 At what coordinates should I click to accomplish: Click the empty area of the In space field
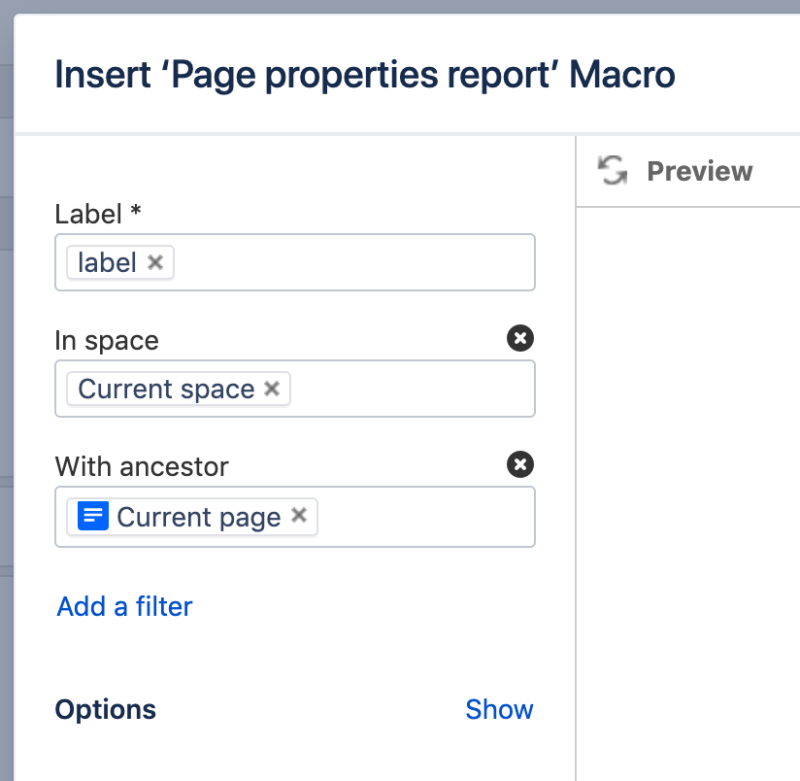click(x=408, y=389)
